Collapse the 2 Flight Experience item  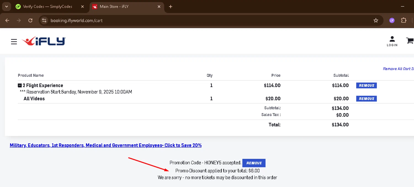tap(20, 86)
